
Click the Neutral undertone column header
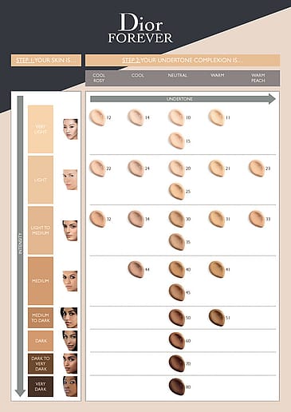tap(178, 75)
